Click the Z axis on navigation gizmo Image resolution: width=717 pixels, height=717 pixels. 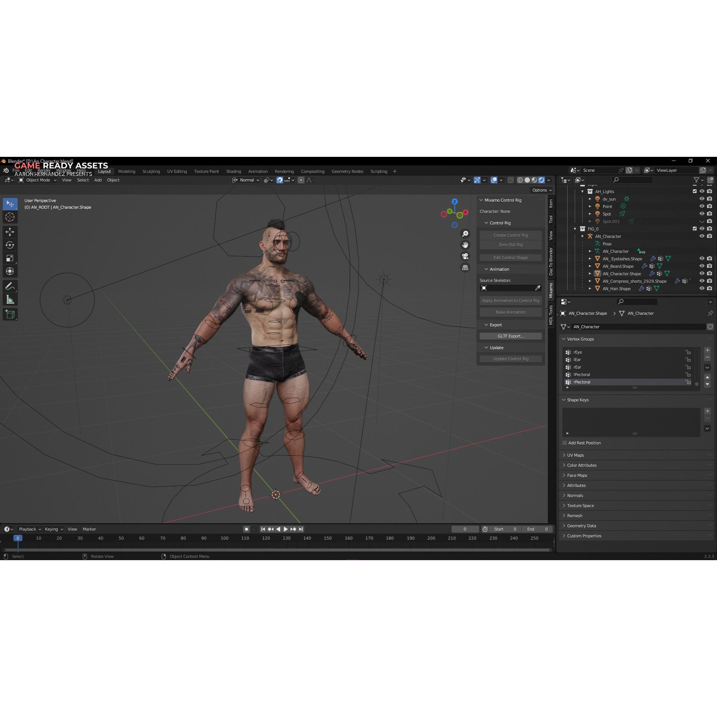[454, 201]
